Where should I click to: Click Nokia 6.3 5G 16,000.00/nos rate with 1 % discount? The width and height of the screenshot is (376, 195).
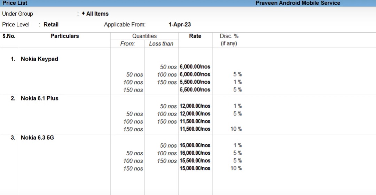(x=195, y=145)
